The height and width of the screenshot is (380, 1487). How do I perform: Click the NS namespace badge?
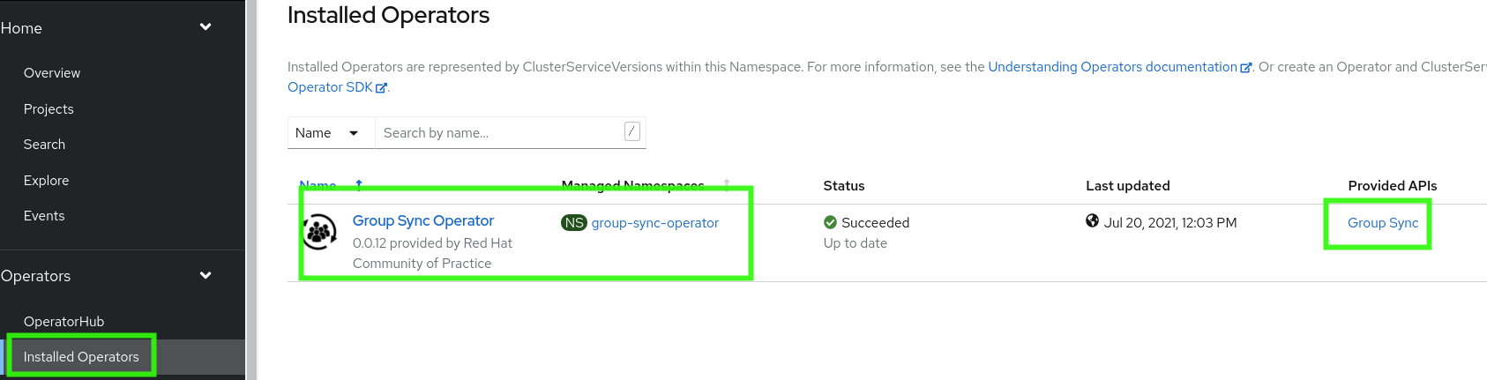574,223
